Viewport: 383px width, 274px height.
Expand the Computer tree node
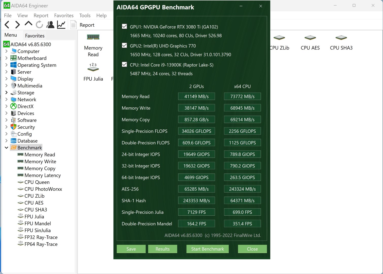[6, 51]
